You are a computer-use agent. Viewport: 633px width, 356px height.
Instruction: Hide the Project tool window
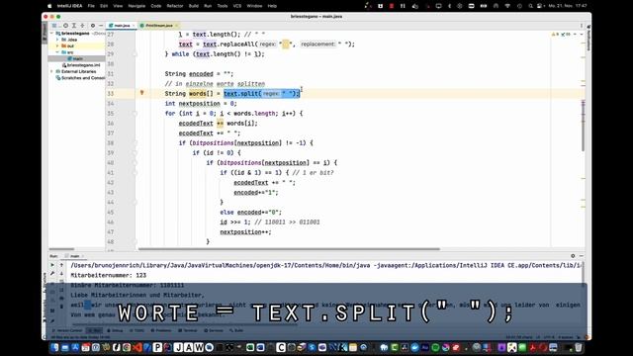tap(101, 26)
